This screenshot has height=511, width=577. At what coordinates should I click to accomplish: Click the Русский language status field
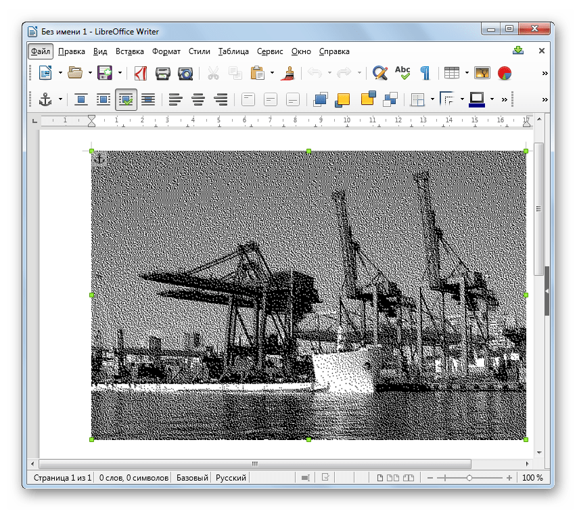point(231,478)
